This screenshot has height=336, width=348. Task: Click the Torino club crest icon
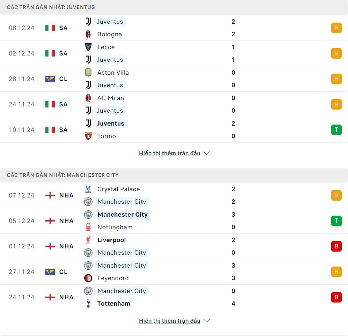pyautogui.click(x=88, y=136)
